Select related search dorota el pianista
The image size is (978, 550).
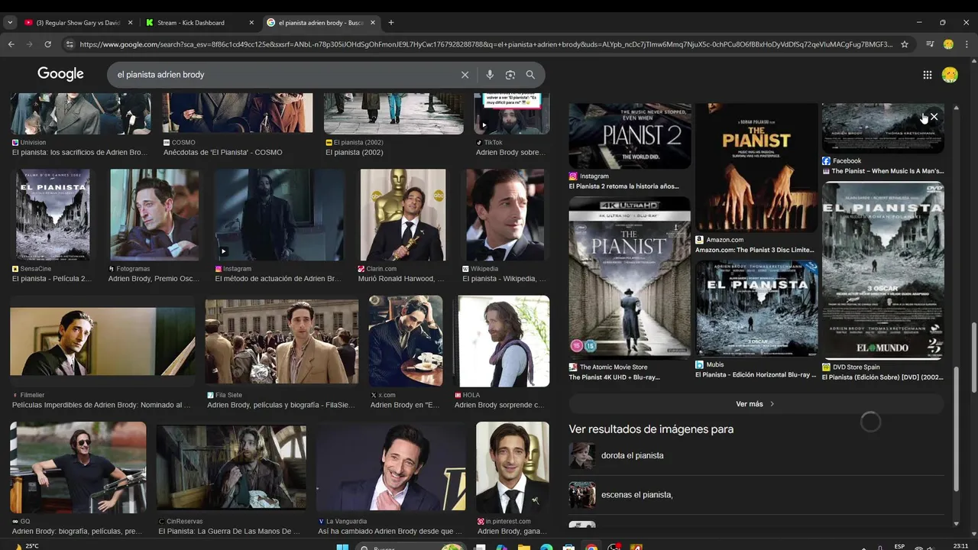click(632, 455)
